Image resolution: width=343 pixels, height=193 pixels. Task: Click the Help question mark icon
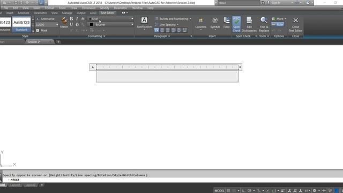point(308,3)
